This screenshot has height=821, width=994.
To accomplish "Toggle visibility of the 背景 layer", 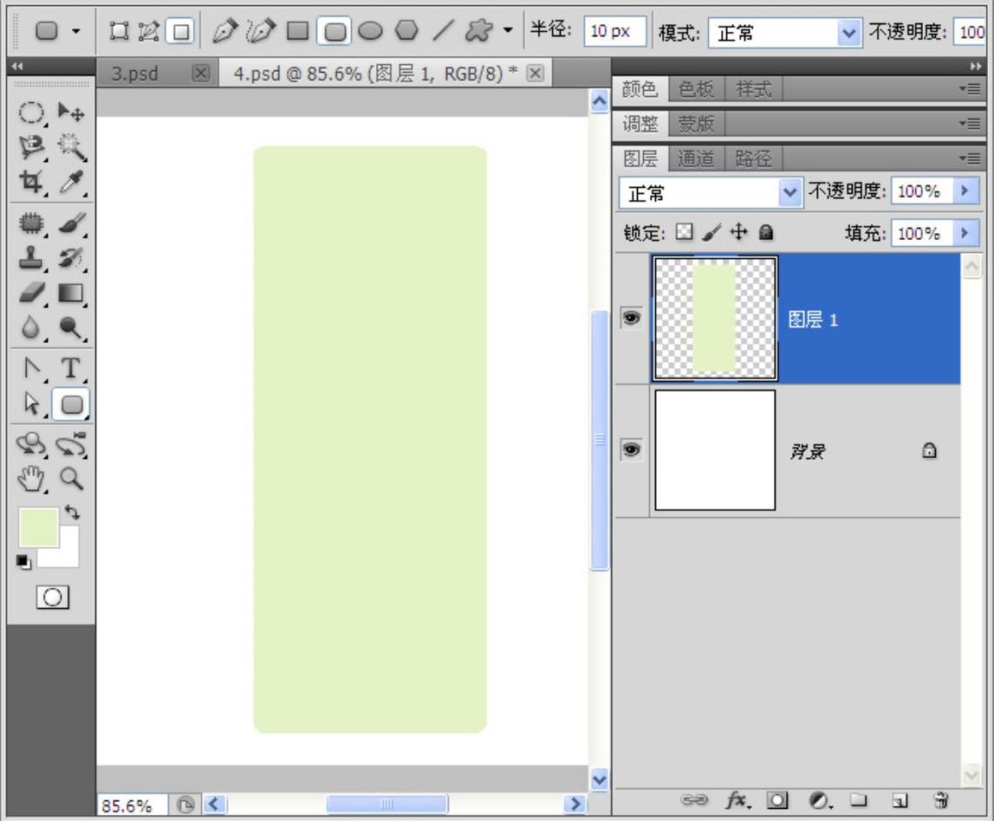I will 632,450.
